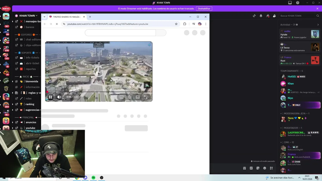
Task: Open the GIF picker in Discord chat
Action: pos(251,168)
